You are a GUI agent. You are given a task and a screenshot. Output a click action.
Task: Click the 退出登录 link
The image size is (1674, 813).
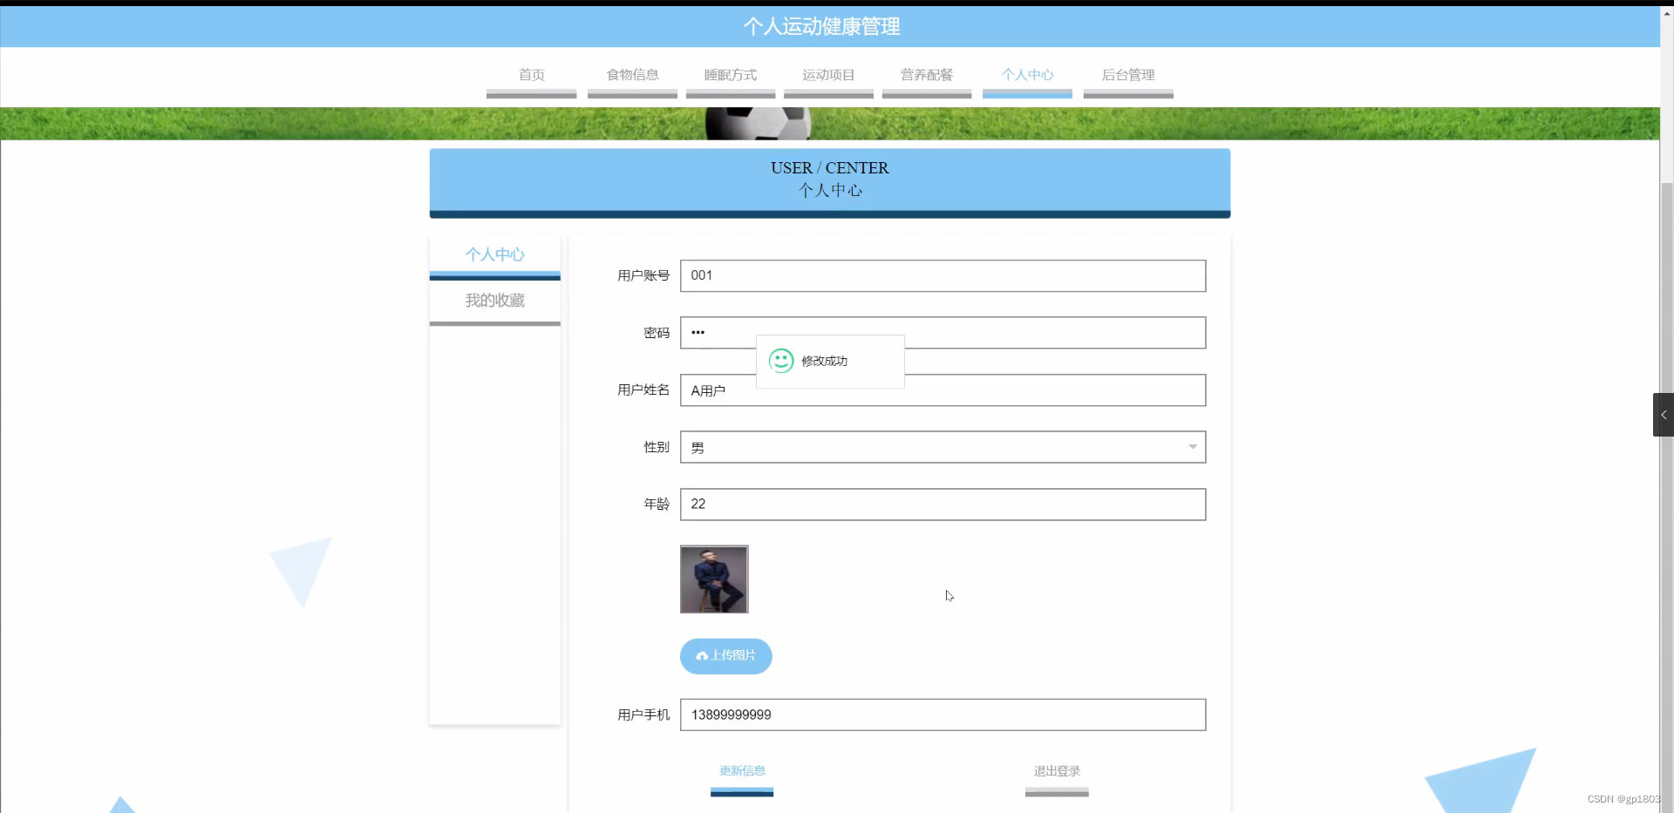1056,770
